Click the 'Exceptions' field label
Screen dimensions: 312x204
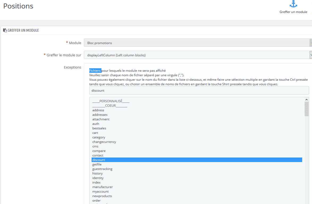pos(72,67)
